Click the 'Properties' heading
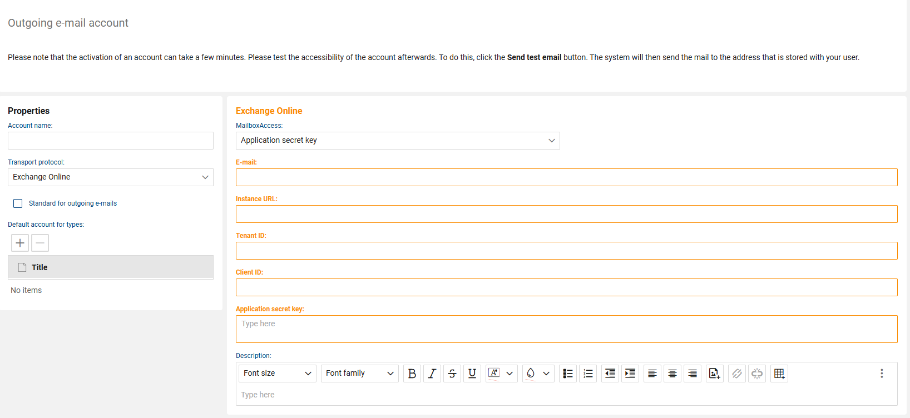Viewport: 910px width, 418px height. (29, 111)
